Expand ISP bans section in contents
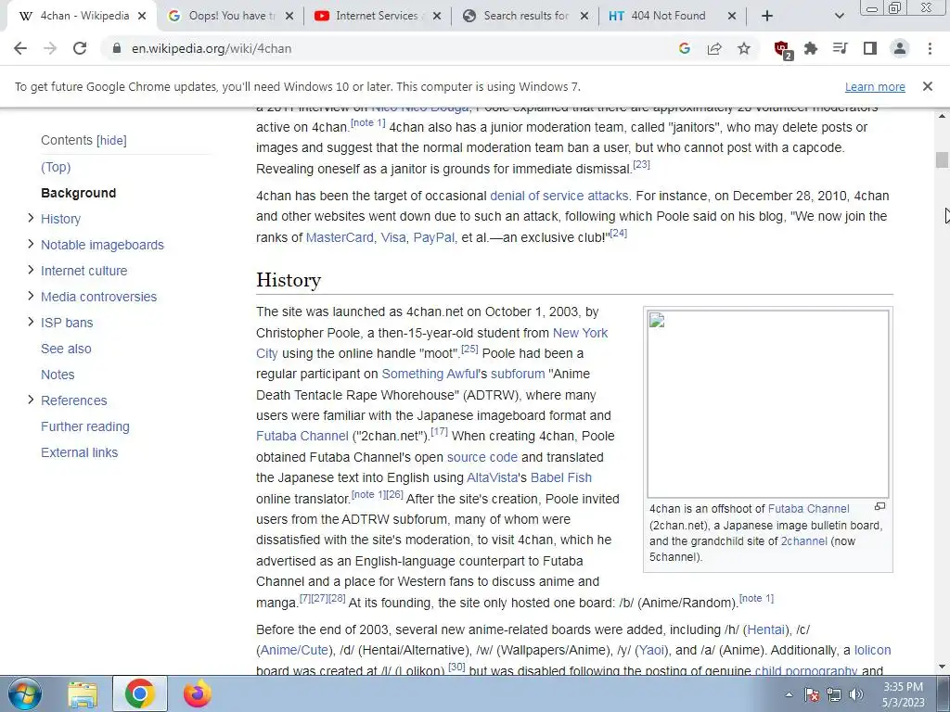Image resolution: width=950 pixels, height=712 pixels. 31,322
